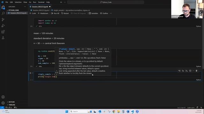Click Run All in notebook toolbar
The height and width of the screenshot is (114, 204).
point(55,13)
